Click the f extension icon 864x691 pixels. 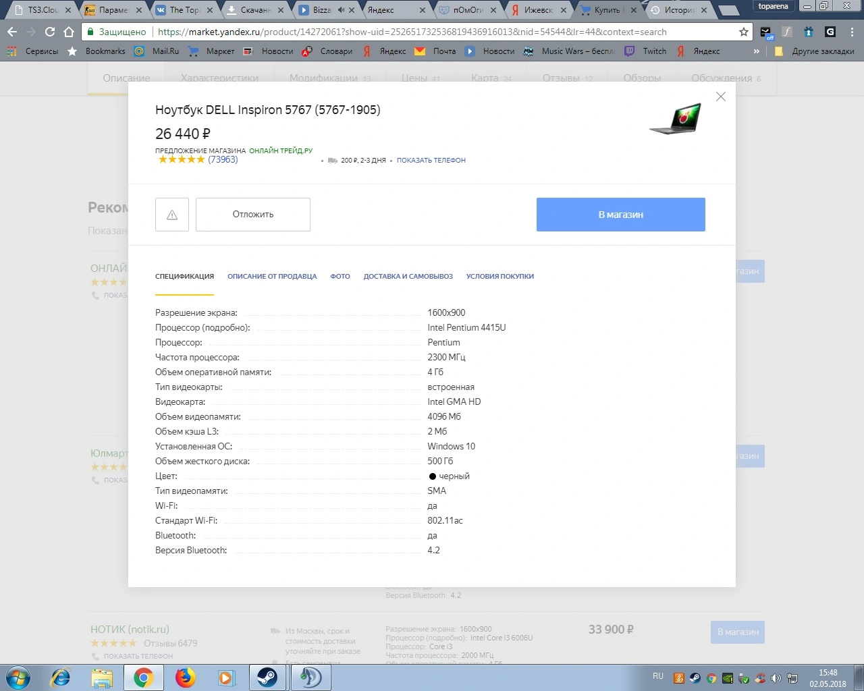click(x=787, y=32)
